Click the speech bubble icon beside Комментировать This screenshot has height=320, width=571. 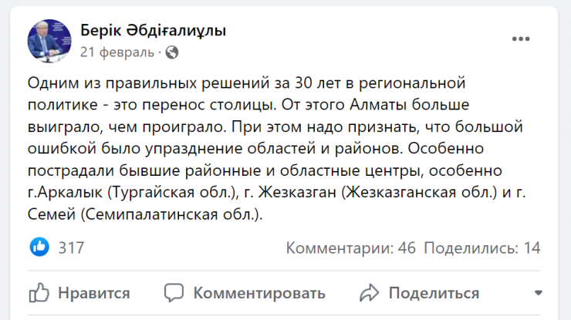click(174, 293)
